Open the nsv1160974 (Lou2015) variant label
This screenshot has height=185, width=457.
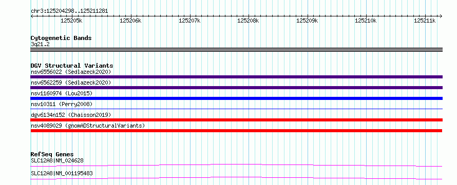[62, 93]
